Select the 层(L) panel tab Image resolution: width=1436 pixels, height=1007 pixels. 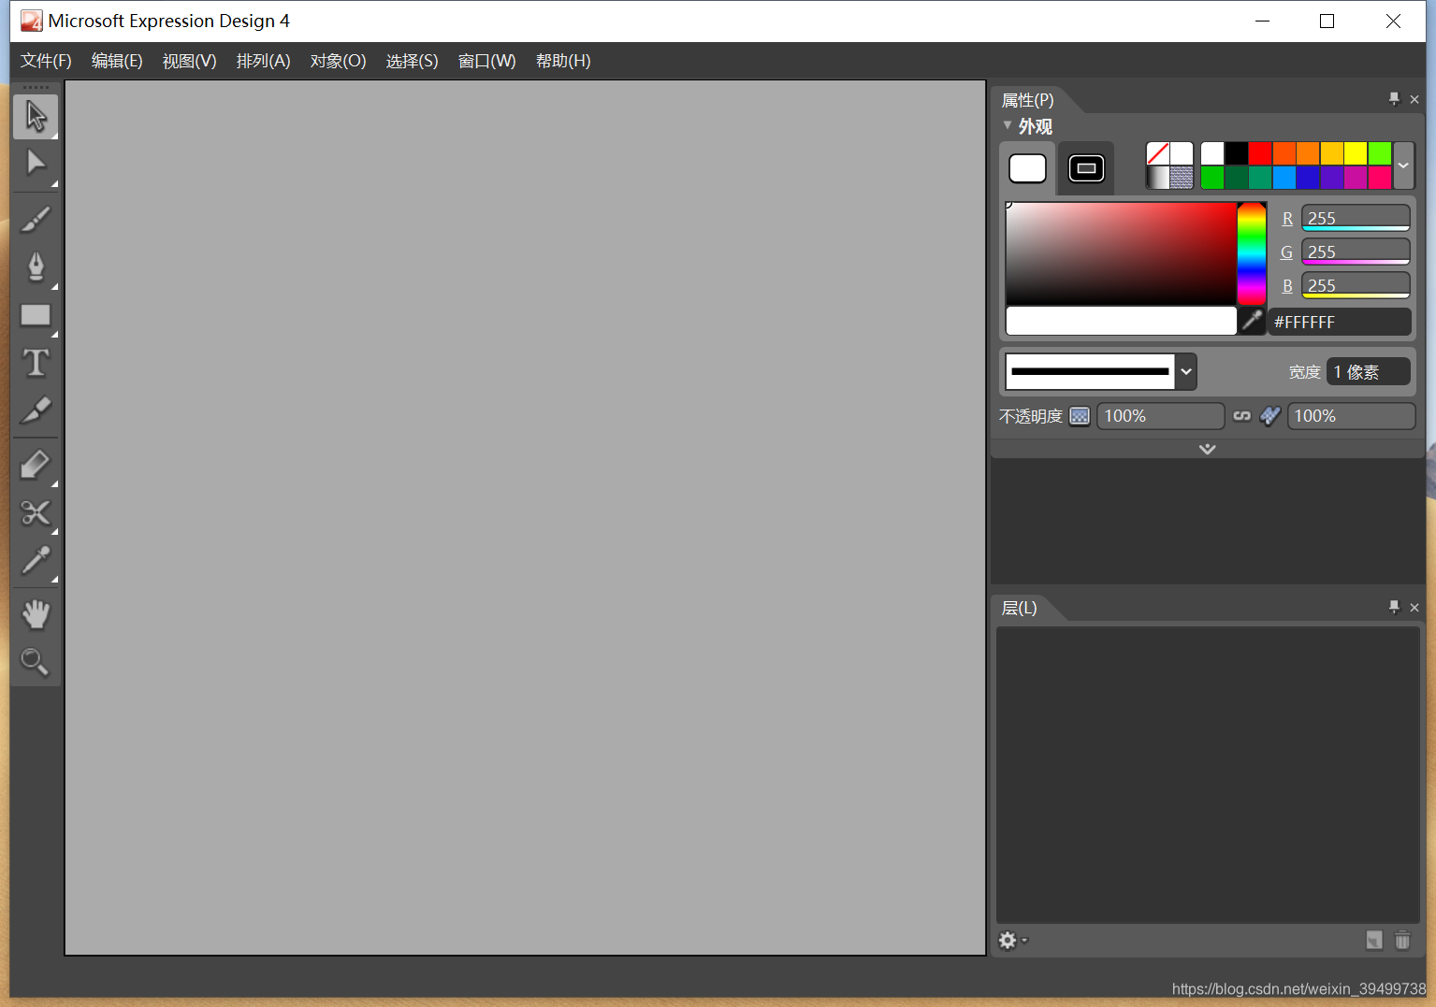pyautogui.click(x=1019, y=608)
